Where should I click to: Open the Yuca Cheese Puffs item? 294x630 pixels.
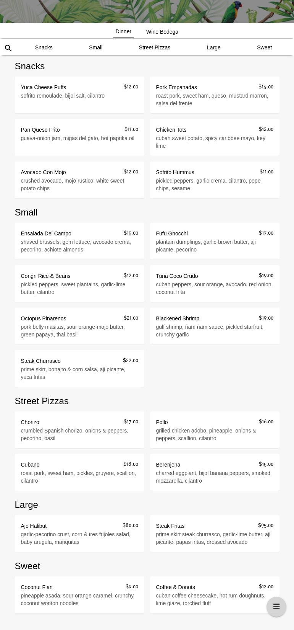pyautogui.click(x=79, y=95)
